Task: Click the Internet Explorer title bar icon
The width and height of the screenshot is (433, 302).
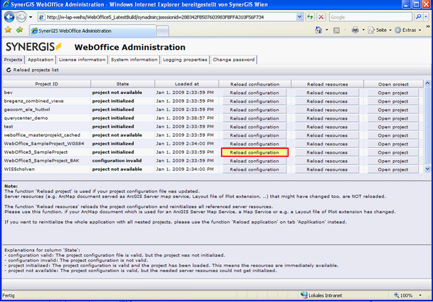Action: 6,4
